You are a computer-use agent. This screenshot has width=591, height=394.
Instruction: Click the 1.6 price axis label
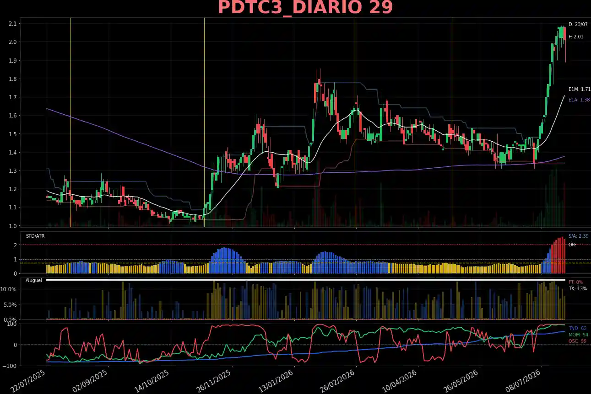point(12,116)
